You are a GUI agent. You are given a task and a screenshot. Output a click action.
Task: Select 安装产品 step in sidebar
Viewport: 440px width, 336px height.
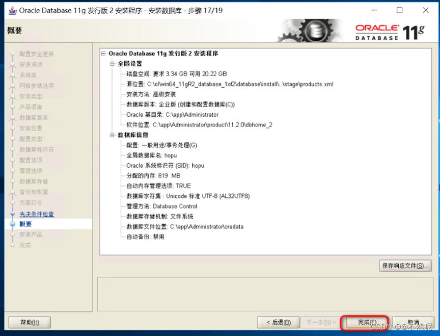pyautogui.click(x=31, y=235)
